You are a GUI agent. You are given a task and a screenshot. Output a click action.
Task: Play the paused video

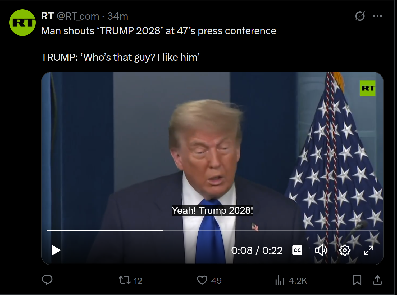click(x=56, y=250)
